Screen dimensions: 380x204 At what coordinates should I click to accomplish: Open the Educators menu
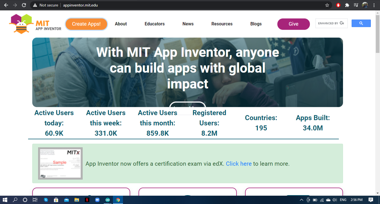[155, 24]
